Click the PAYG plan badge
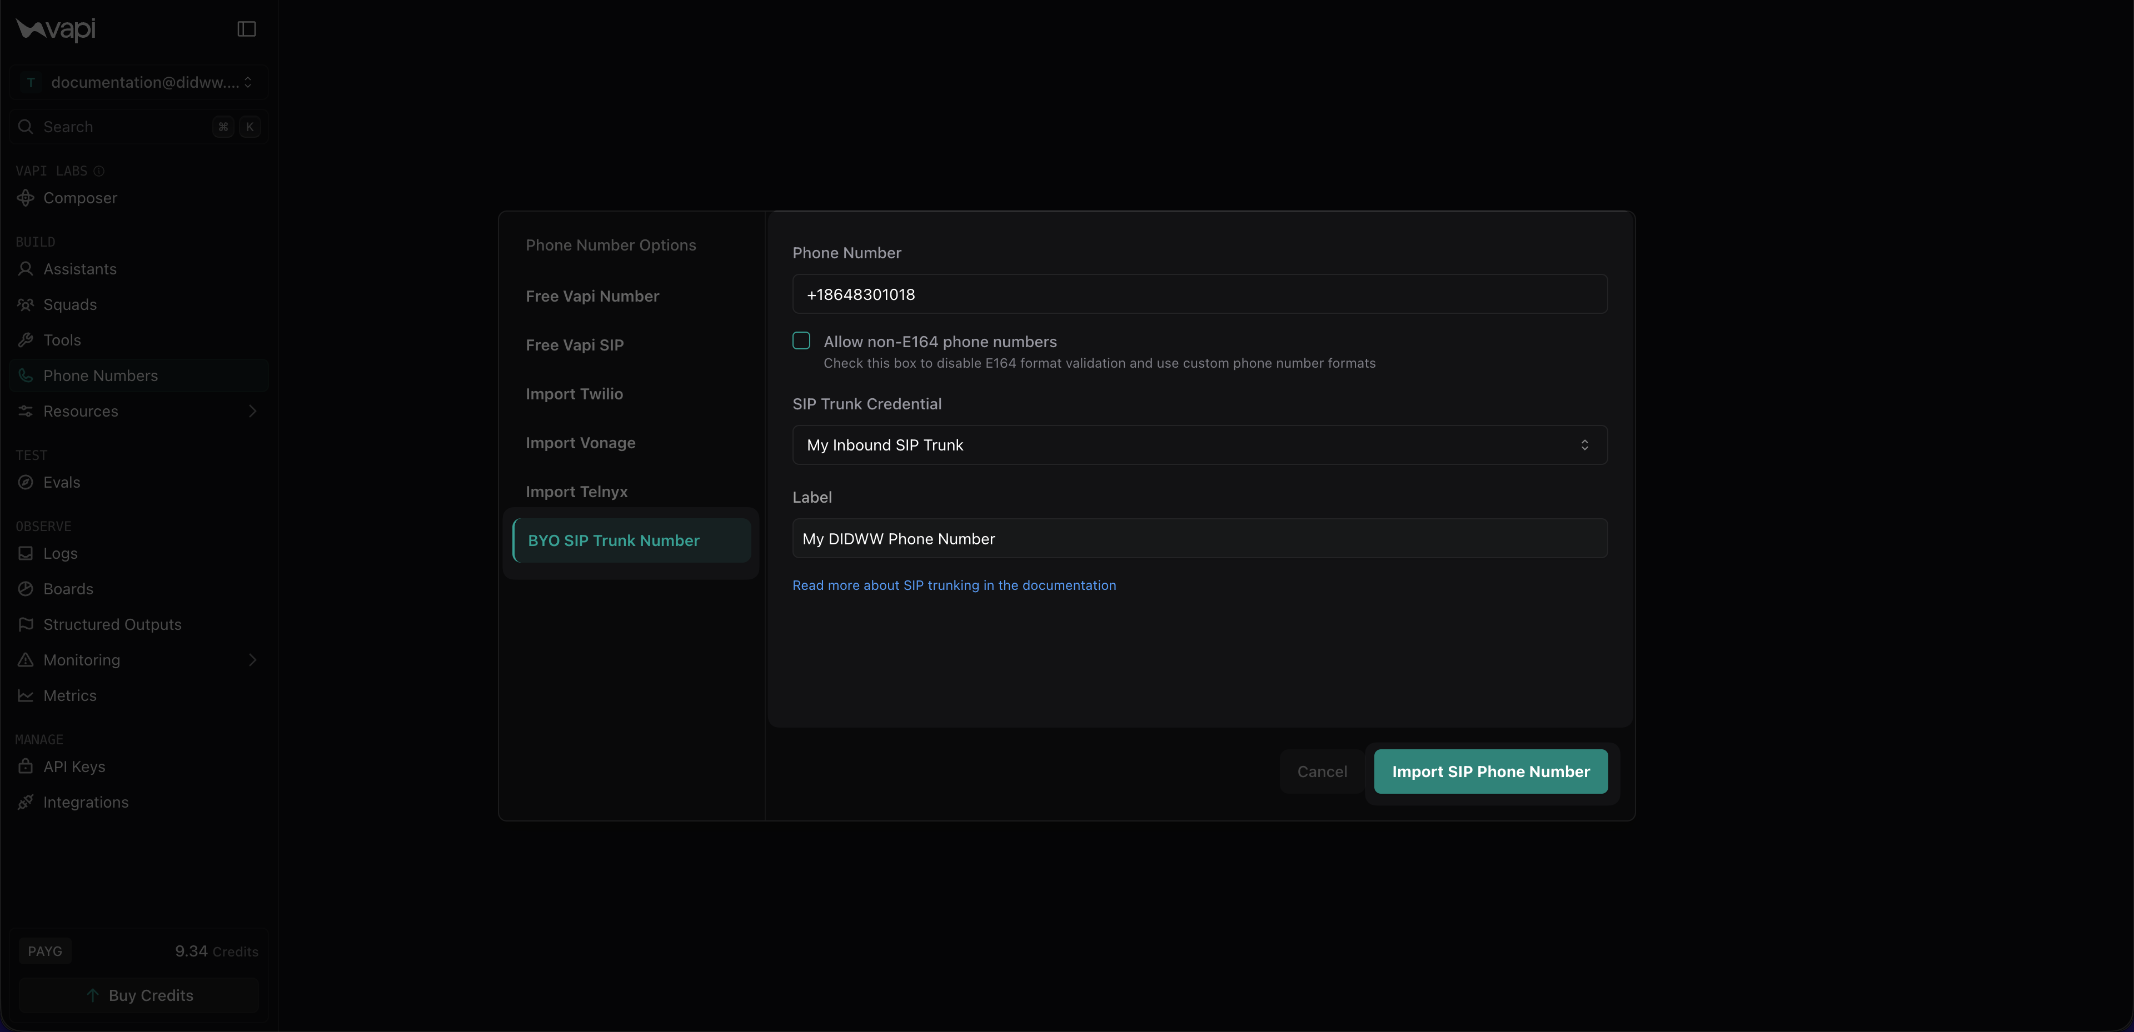The height and width of the screenshot is (1032, 2134). (44, 951)
